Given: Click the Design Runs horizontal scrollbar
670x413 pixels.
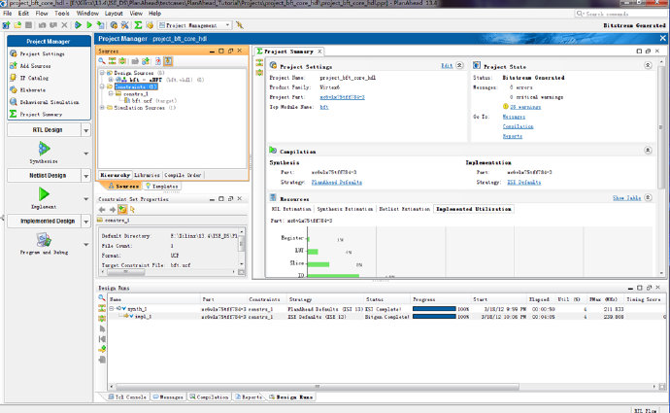Looking at the screenshot, I should pos(317,387).
